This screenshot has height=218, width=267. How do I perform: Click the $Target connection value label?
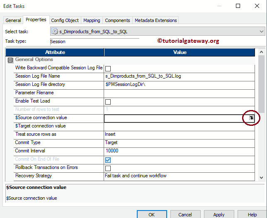click(x=41, y=126)
